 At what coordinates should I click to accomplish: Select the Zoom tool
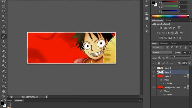point(3,96)
